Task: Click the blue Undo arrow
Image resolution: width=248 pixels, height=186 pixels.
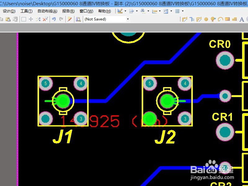Action: point(54,19)
